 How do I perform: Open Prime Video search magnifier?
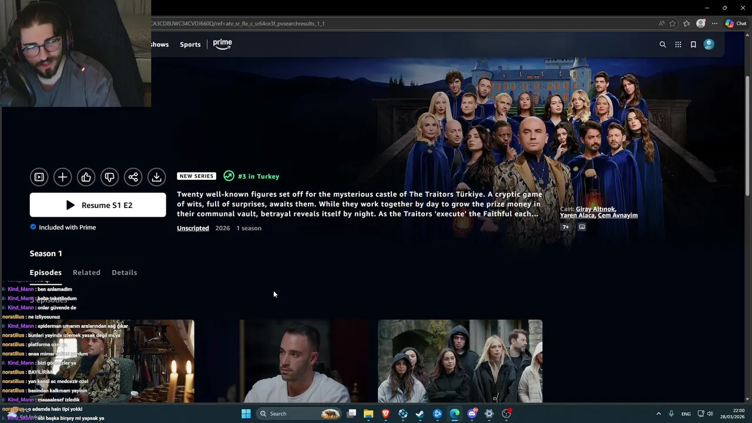click(x=663, y=45)
